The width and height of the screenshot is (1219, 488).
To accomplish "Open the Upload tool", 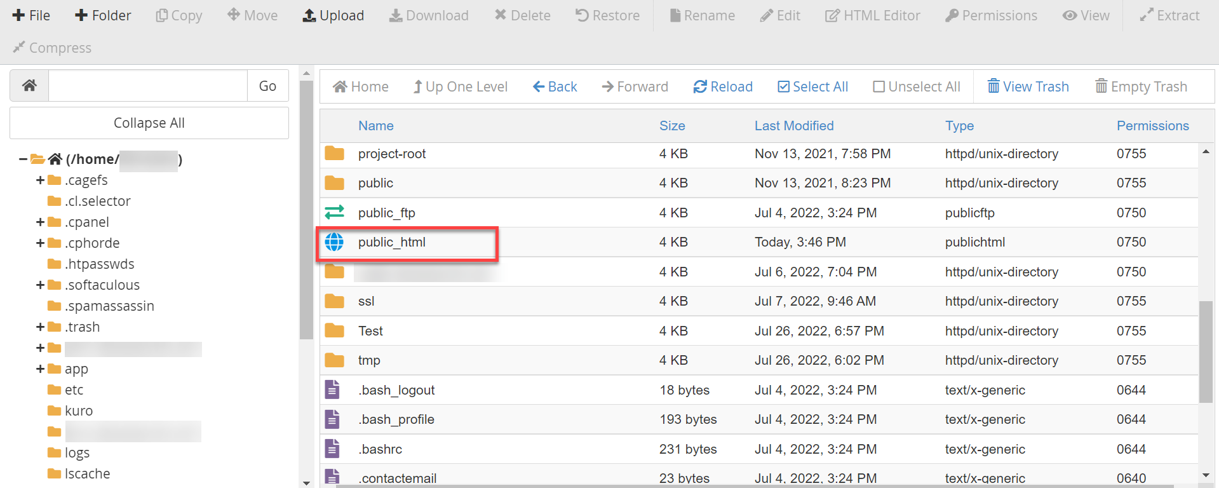I will click(333, 15).
